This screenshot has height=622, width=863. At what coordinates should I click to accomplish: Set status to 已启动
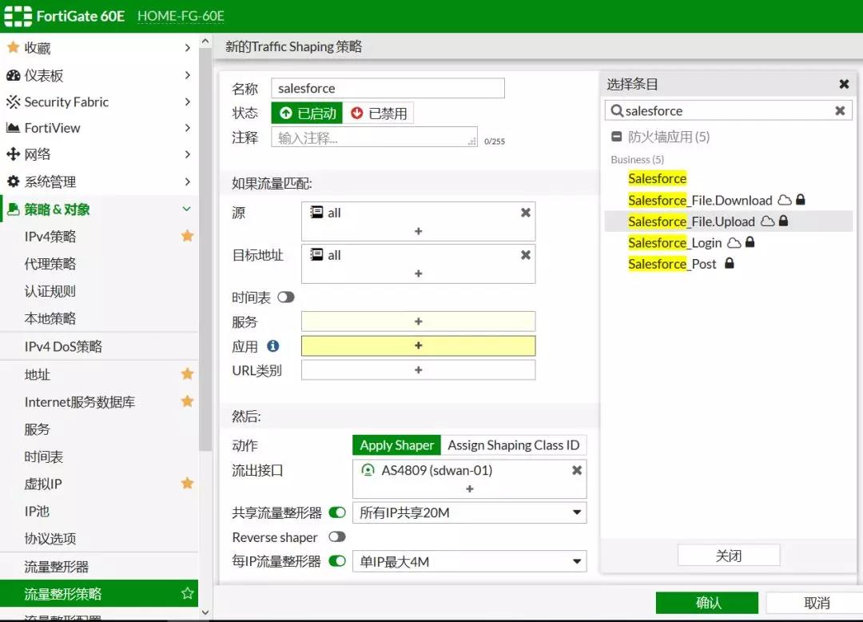point(307,114)
